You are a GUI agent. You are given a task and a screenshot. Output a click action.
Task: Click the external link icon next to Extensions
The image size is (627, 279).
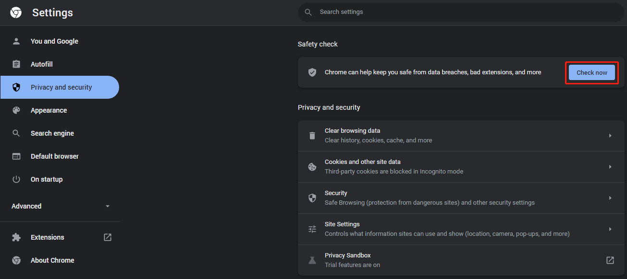108,237
